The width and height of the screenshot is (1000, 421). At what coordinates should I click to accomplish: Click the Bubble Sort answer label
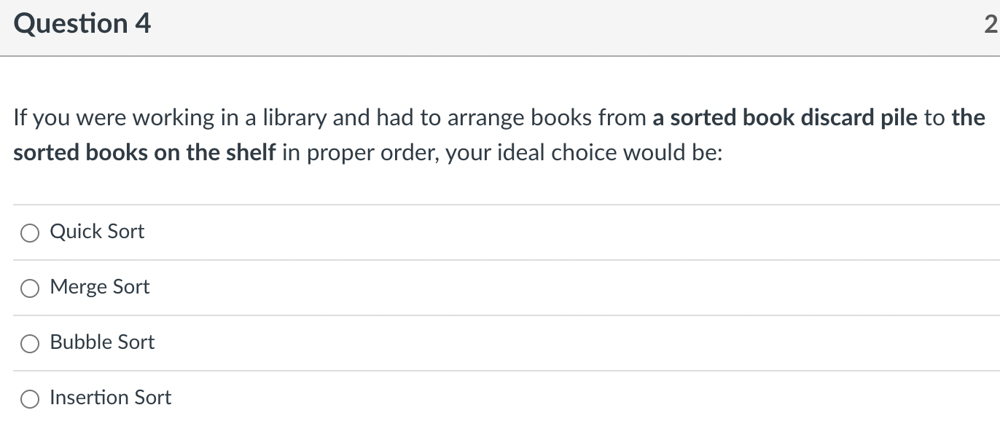click(101, 342)
